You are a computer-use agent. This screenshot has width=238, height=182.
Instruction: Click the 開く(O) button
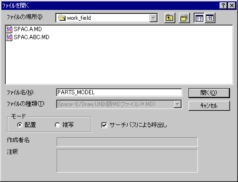pyautogui.click(x=209, y=93)
